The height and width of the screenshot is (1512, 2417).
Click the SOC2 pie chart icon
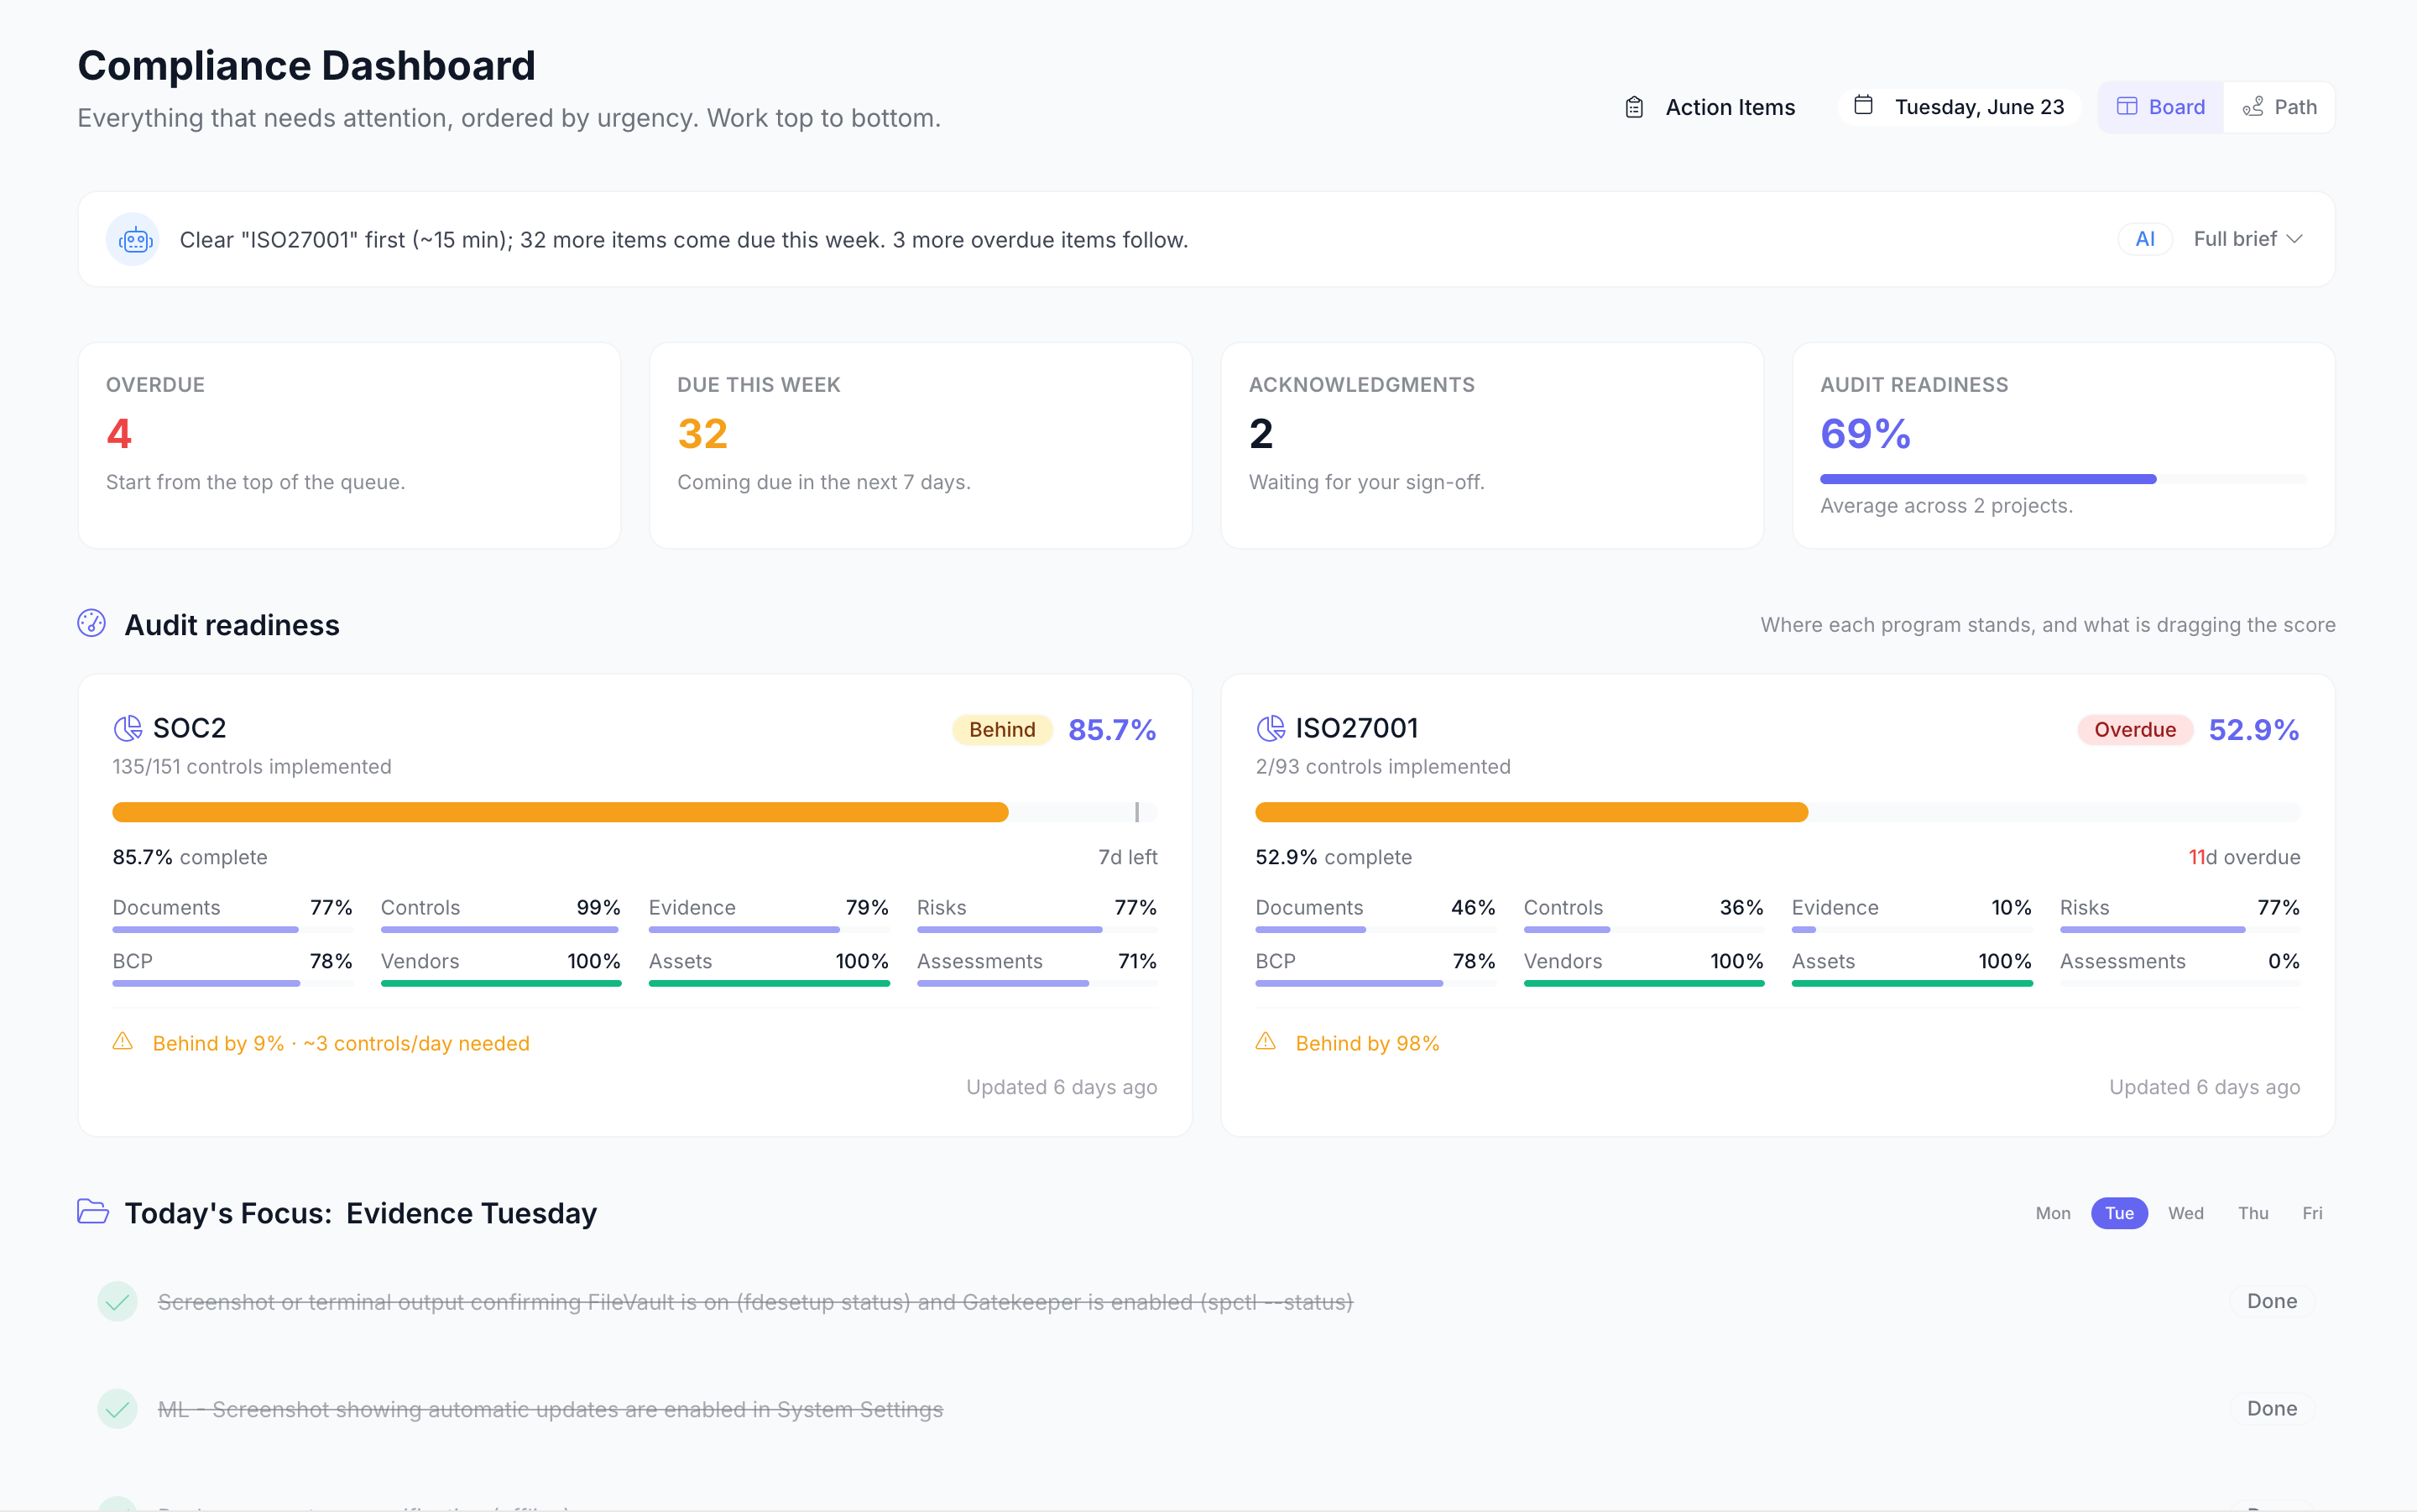click(127, 728)
